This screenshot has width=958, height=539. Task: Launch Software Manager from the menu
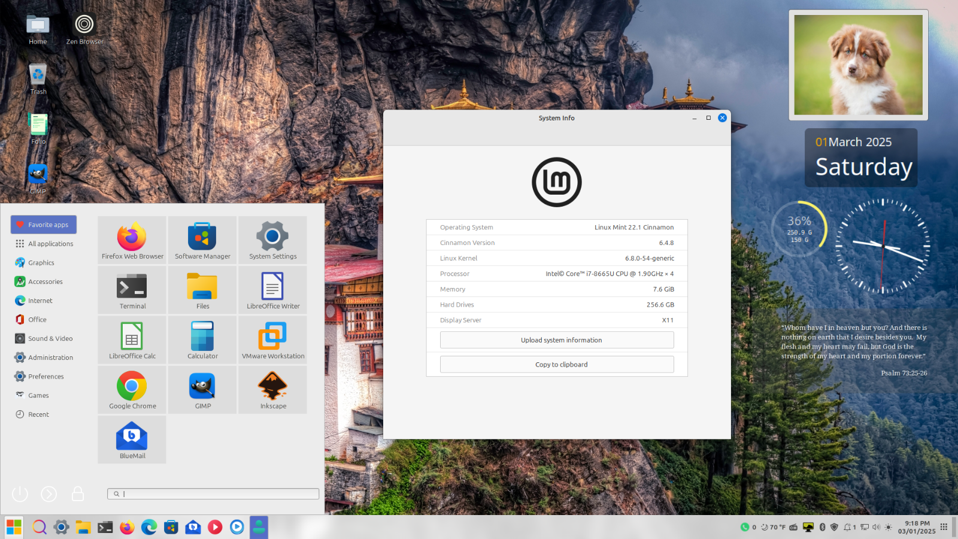(x=202, y=240)
